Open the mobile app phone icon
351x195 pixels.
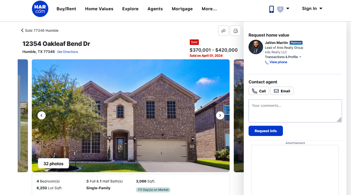coord(271,9)
